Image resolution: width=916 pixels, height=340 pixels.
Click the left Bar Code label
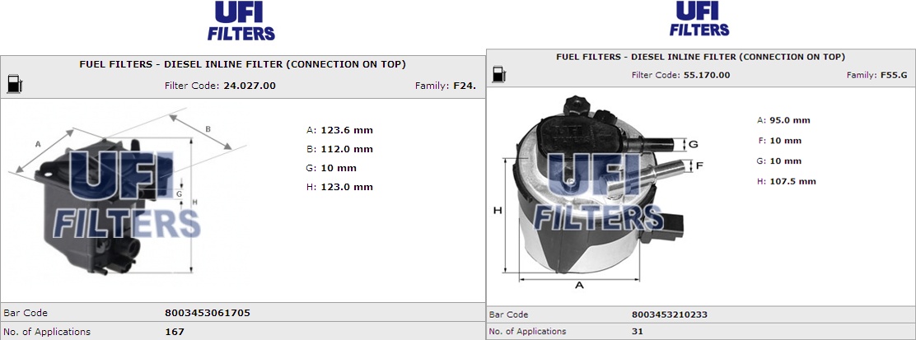(x=26, y=313)
